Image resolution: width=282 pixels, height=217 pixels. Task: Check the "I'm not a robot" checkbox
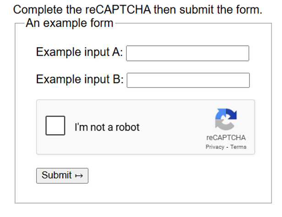coord(55,125)
